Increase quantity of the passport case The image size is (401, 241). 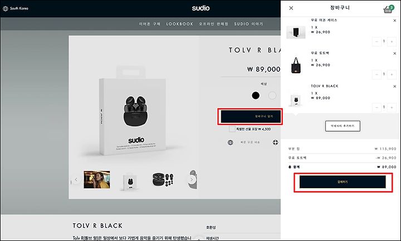point(392,42)
